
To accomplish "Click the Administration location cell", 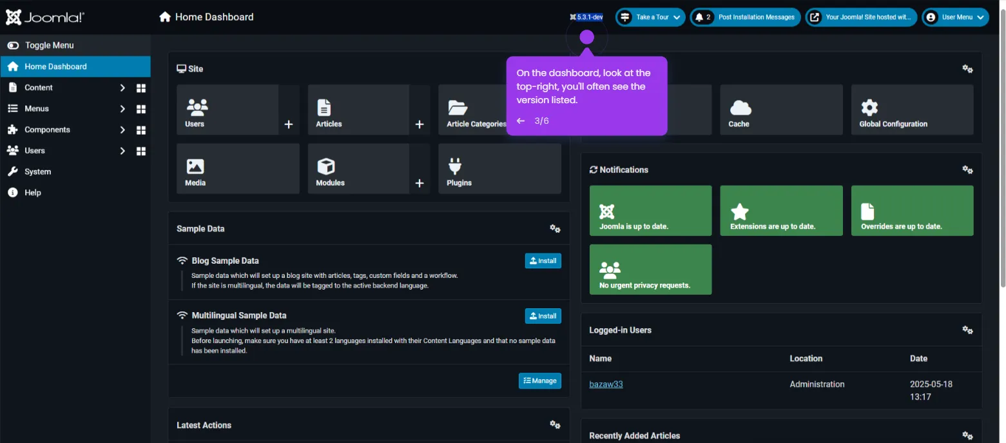I will pos(817,384).
